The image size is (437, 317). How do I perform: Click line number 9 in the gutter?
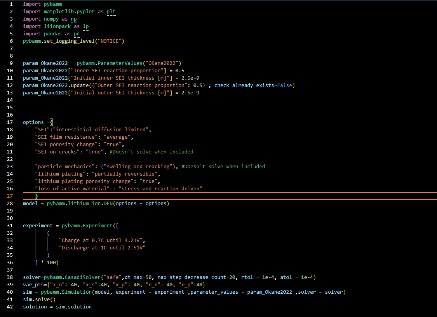coord(11,63)
